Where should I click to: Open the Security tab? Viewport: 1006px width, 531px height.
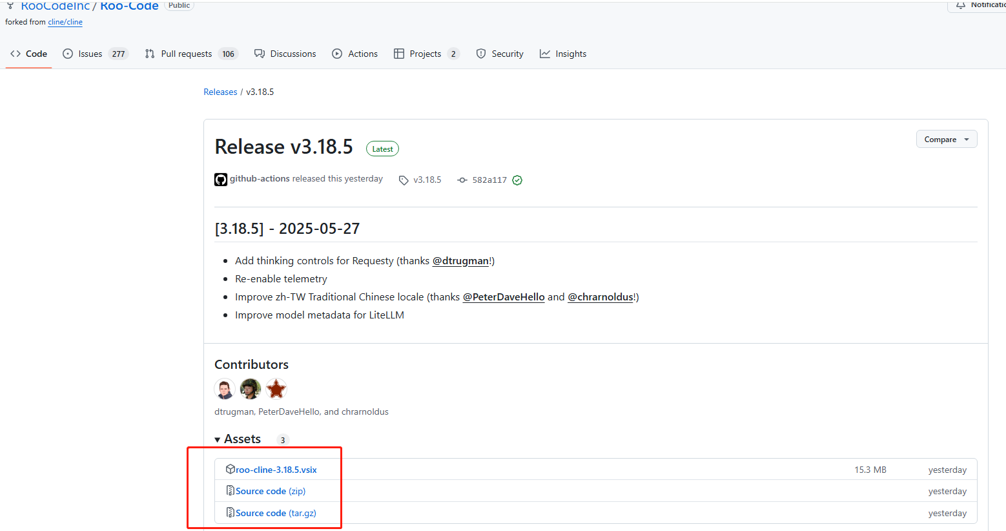pos(500,54)
